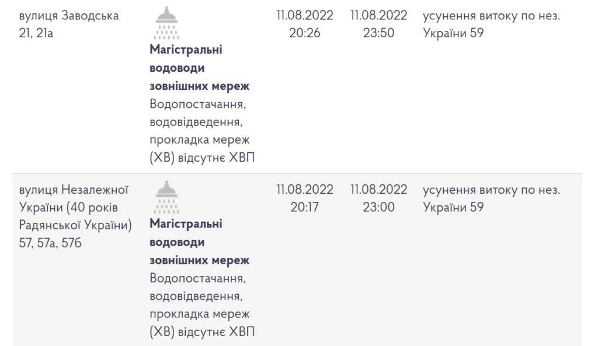
Task: Click the shower icon in the Заводська row
Action: tap(168, 23)
